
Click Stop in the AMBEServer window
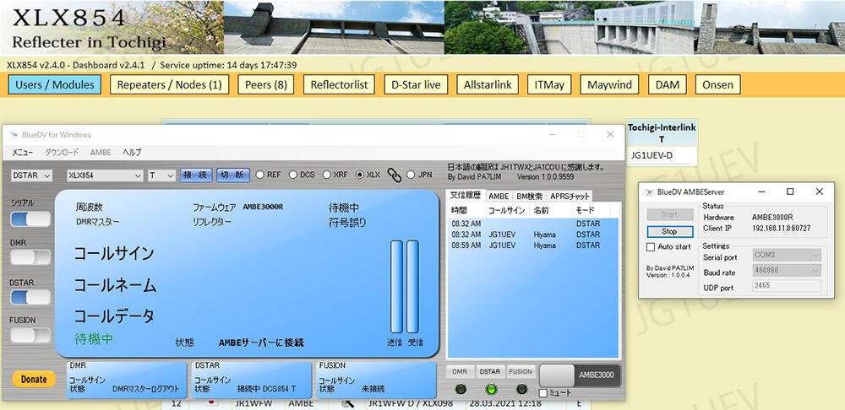(x=669, y=231)
